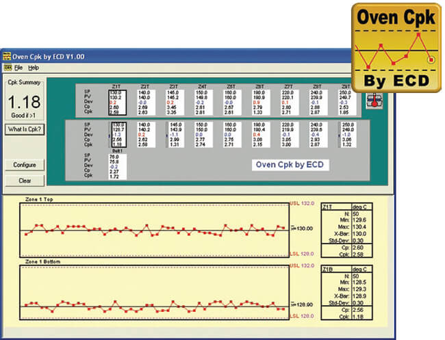The width and height of the screenshot is (445, 340).
Task: Select bottom-row zone box with PV 249.0
Action: click(x=348, y=135)
